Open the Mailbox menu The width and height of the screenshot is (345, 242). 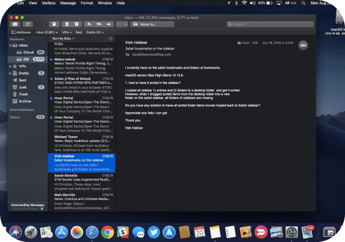coord(49,3)
